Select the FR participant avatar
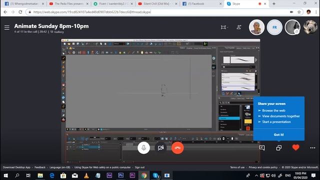The height and width of the screenshot is (180, 320). (x=274, y=27)
